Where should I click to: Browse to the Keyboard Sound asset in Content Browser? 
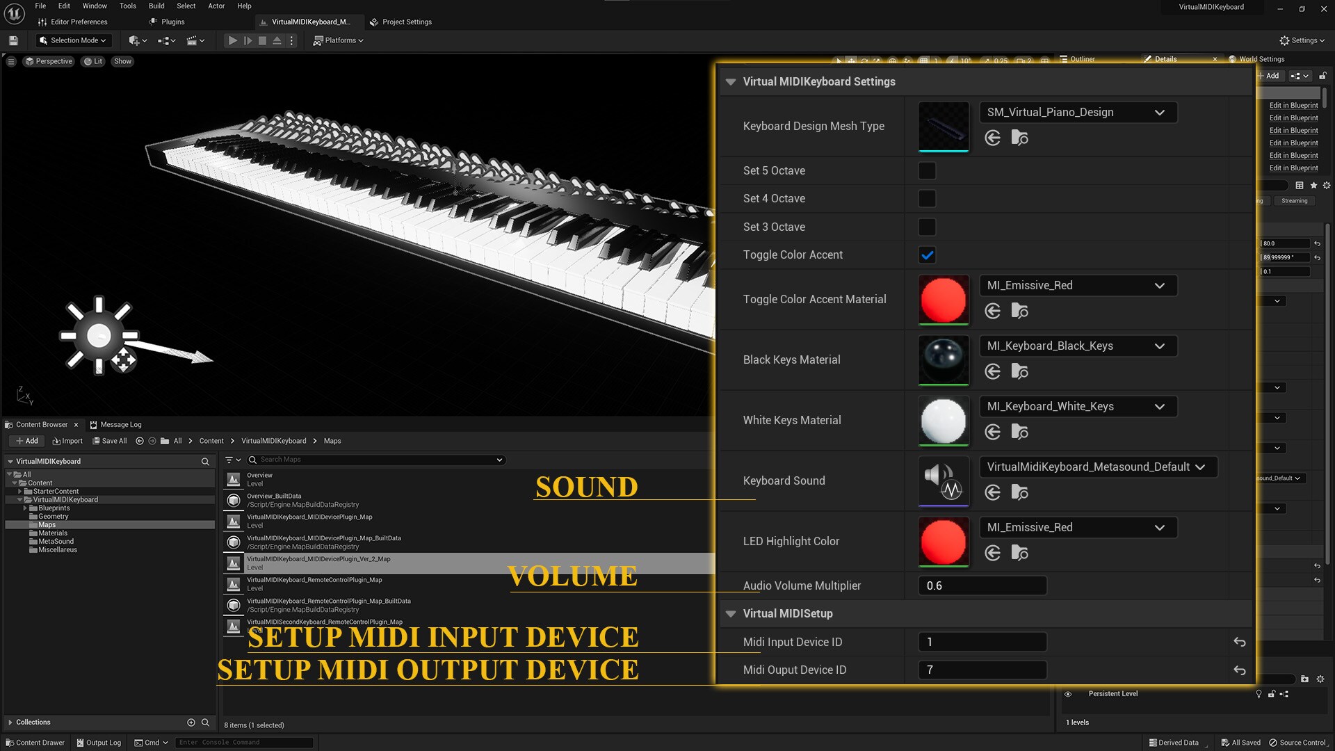(x=1019, y=492)
